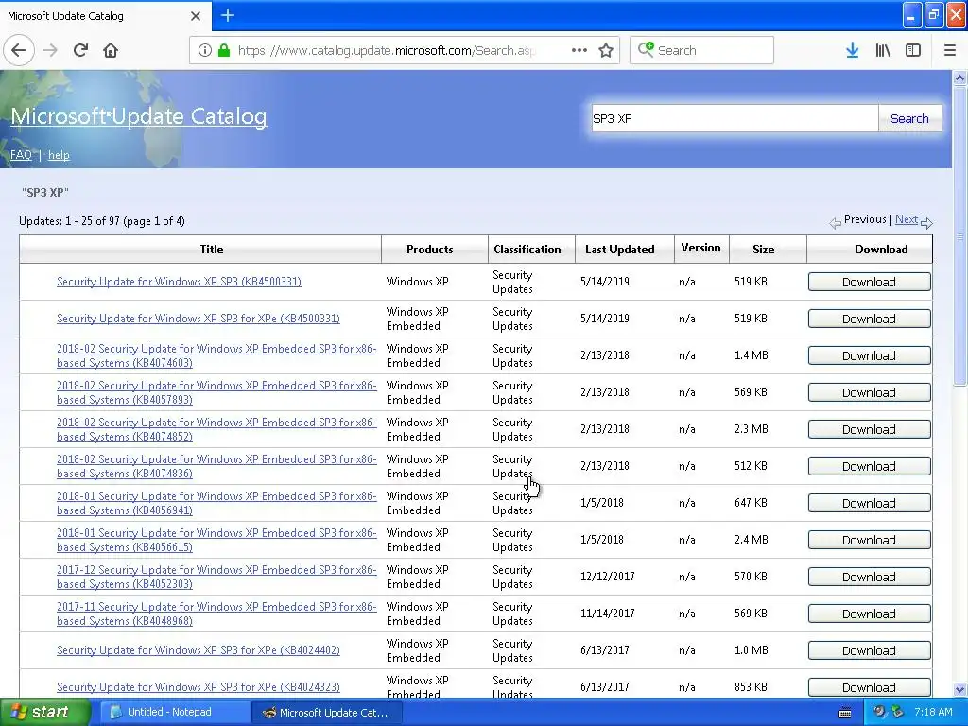Open the browser home page
968x726 pixels.
coord(111,50)
